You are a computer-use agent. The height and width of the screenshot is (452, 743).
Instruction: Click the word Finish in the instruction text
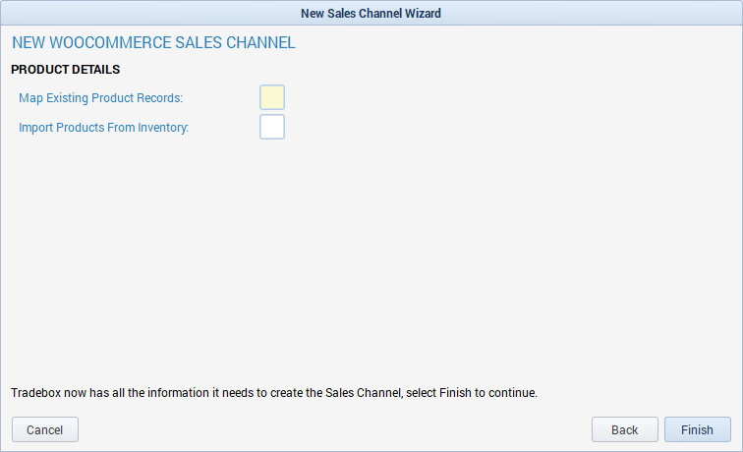click(x=455, y=393)
